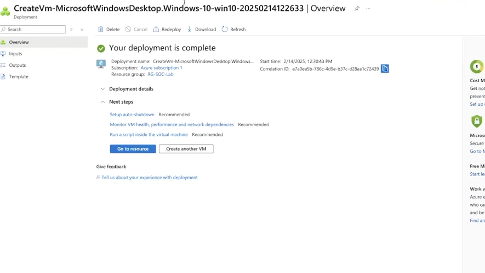Click the Redeploy upload icon
485x273 pixels.
(156, 29)
